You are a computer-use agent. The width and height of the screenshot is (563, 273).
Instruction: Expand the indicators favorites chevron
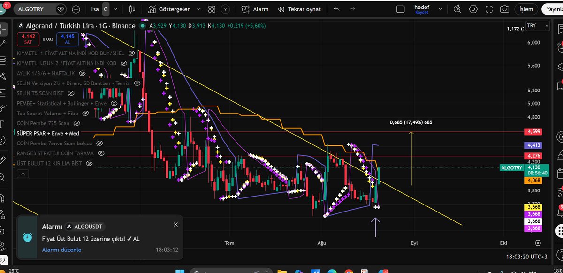198,9
